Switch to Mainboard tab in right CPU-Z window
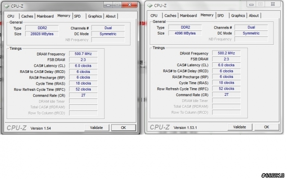287x179 pixels. tap(188, 16)
